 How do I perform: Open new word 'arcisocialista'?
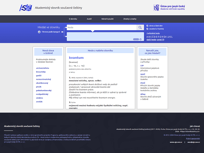(x=42, y=68)
